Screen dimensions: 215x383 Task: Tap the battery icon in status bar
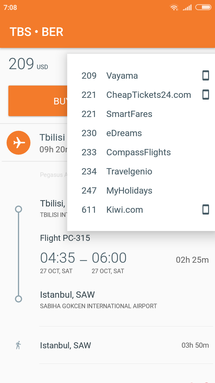click(203, 7)
